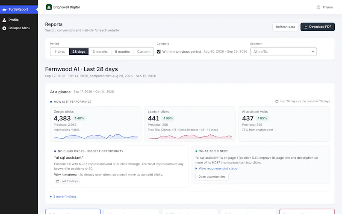
Task: Click the Collapse Menu arrow icon
Action: (x=4, y=28)
